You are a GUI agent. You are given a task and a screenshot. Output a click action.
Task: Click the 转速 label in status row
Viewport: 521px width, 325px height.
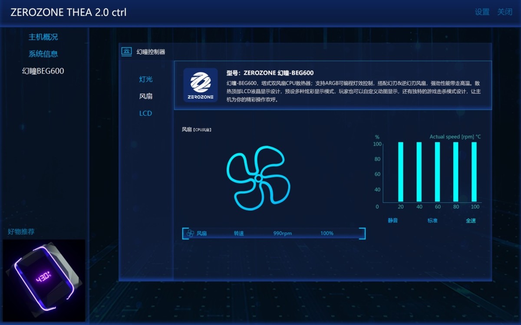(x=239, y=233)
